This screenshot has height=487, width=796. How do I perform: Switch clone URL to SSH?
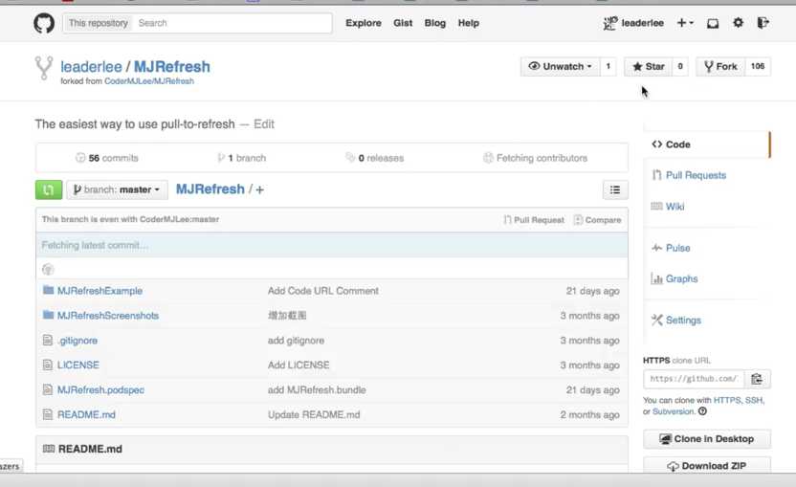coord(754,400)
